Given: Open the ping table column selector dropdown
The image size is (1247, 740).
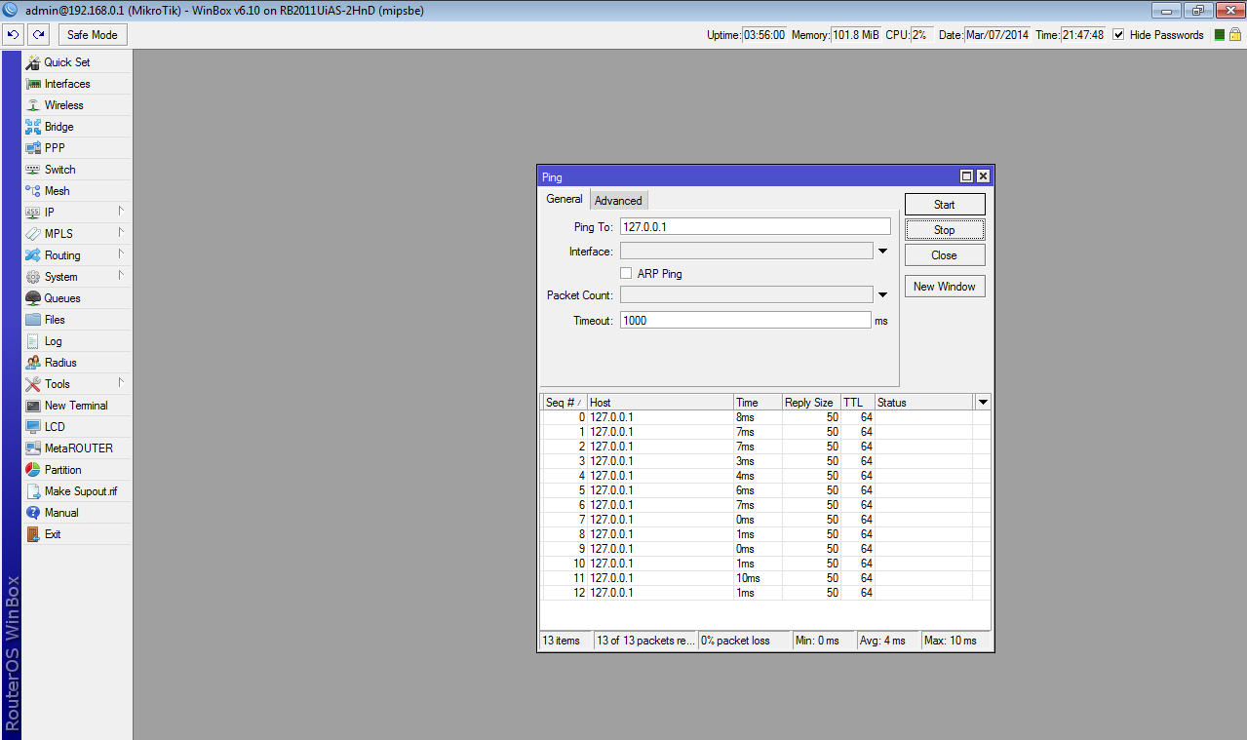Looking at the screenshot, I should [x=983, y=403].
